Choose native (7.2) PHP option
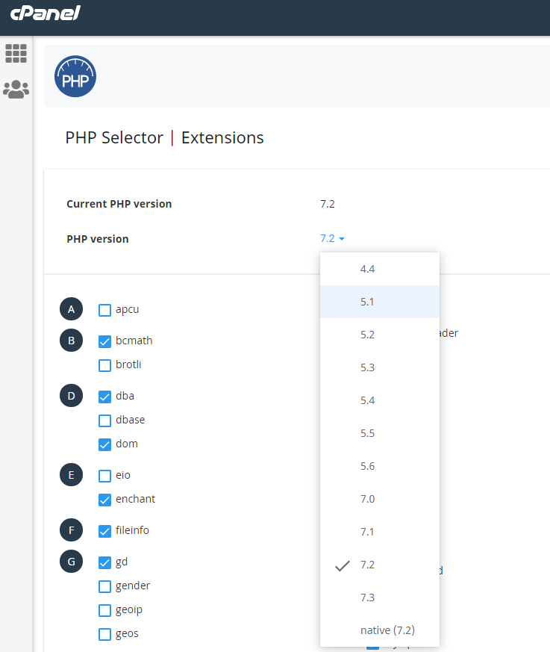The height and width of the screenshot is (652, 550). (380, 630)
